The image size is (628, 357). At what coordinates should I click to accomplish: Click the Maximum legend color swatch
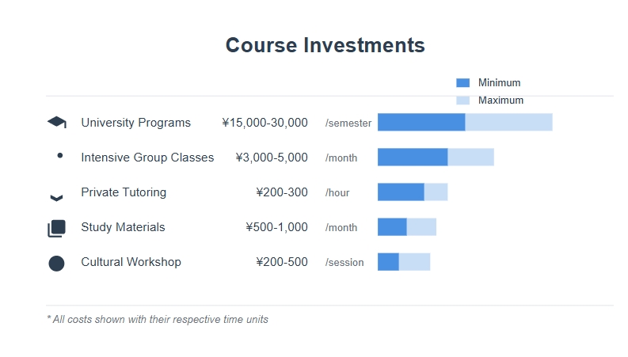point(463,101)
